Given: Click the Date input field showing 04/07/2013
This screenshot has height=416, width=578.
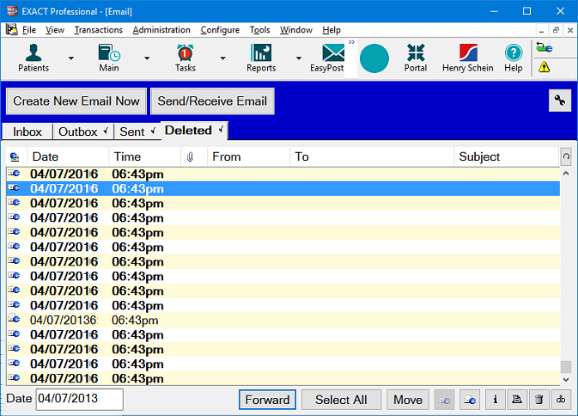Looking at the screenshot, I should (80, 399).
